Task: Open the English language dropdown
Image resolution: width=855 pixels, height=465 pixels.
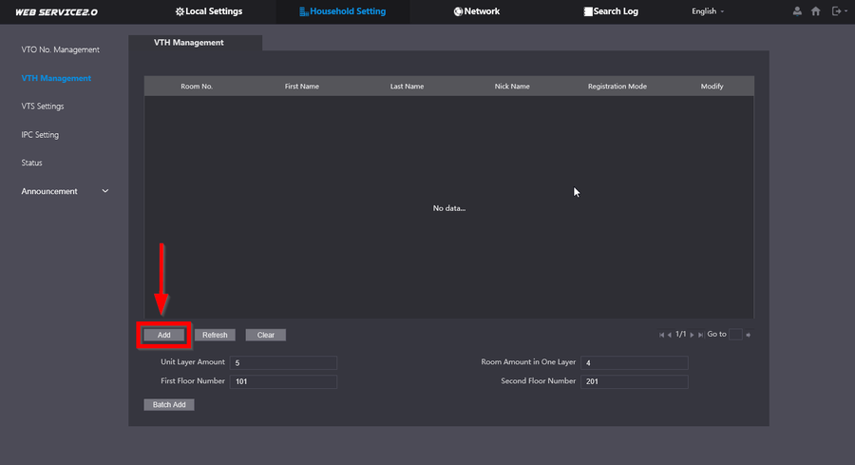Action: pyautogui.click(x=707, y=11)
